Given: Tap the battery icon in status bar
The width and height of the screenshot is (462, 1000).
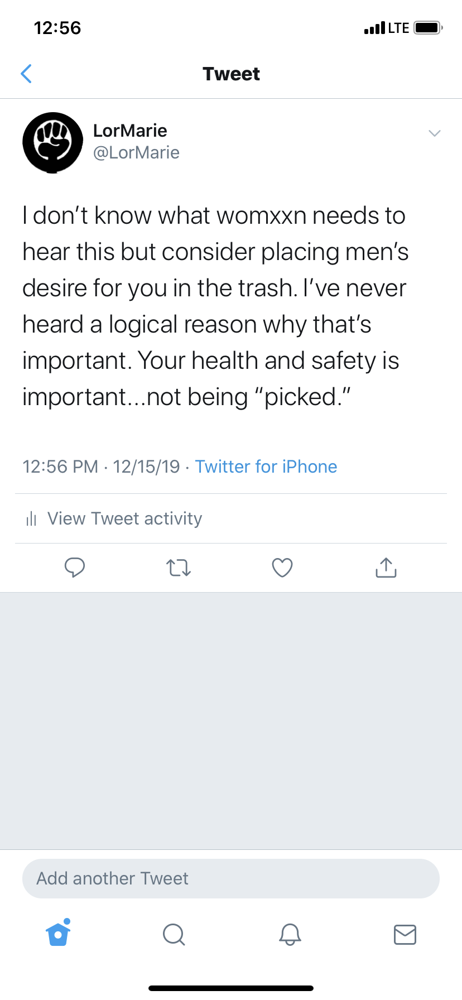Looking at the screenshot, I should pos(428,28).
